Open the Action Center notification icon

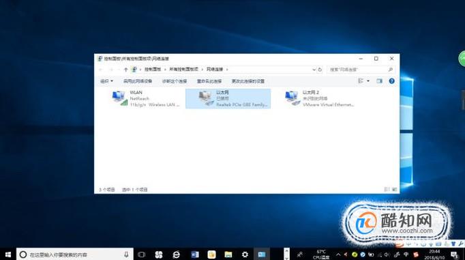tap(454, 255)
